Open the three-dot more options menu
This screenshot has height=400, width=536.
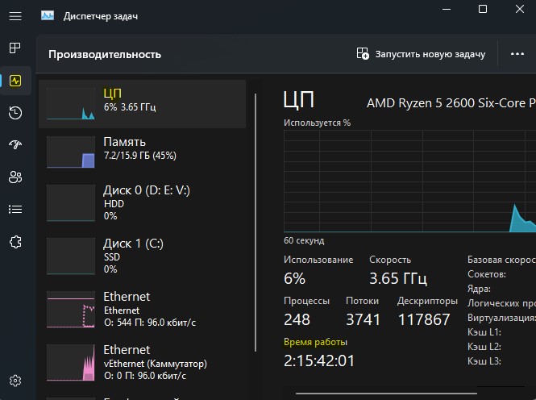tap(517, 54)
